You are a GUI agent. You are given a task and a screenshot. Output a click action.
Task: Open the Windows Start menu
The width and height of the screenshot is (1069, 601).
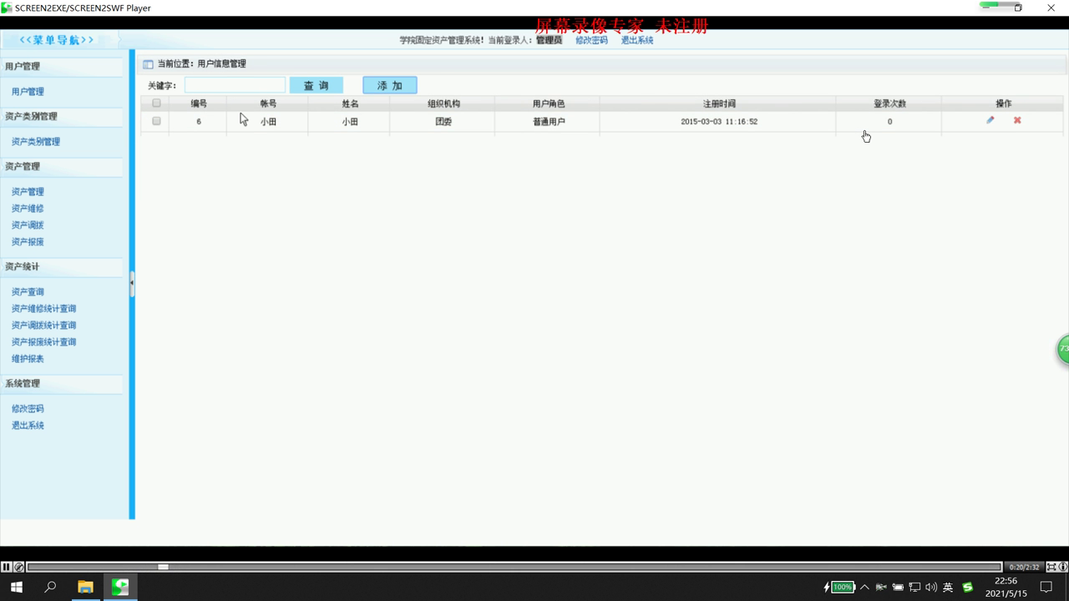(16, 587)
